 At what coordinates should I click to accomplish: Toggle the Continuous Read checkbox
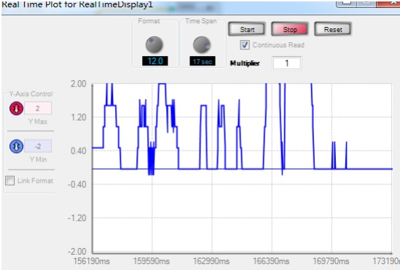pos(245,45)
